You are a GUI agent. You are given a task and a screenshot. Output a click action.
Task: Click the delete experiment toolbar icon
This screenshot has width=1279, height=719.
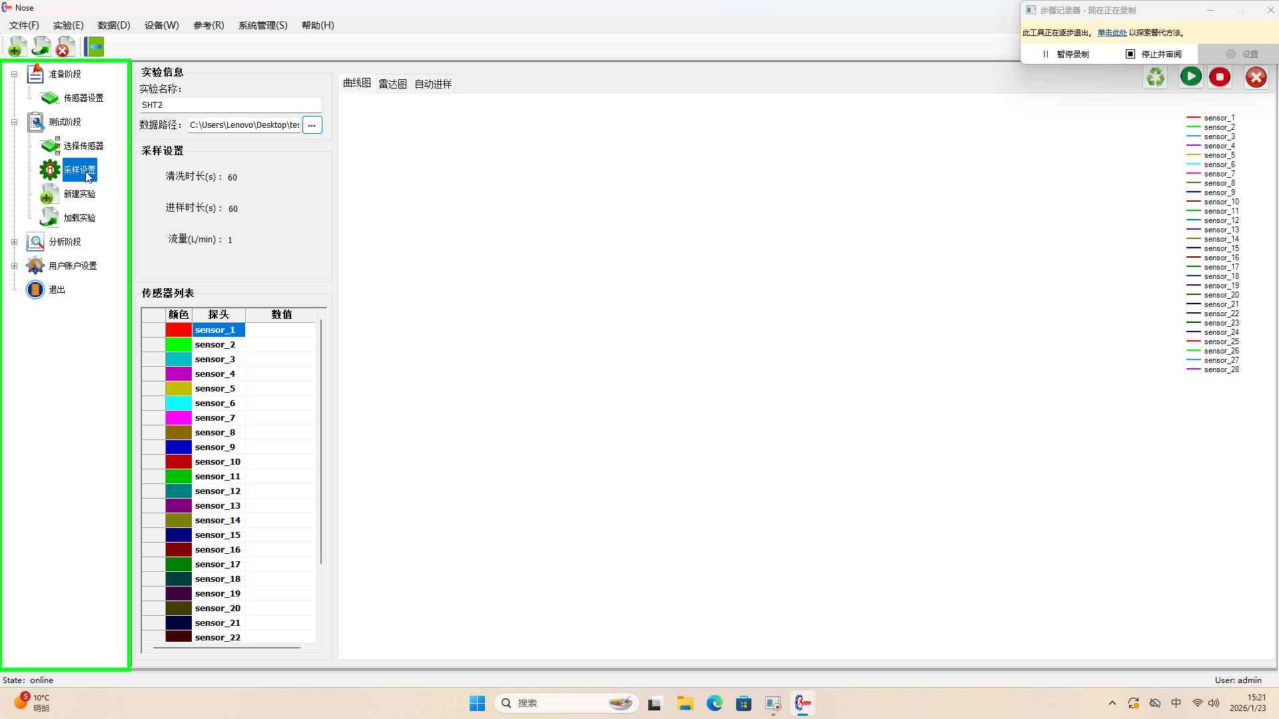(x=64, y=47)
